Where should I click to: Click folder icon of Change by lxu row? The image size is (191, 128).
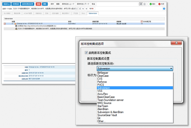tap(15, 24)
